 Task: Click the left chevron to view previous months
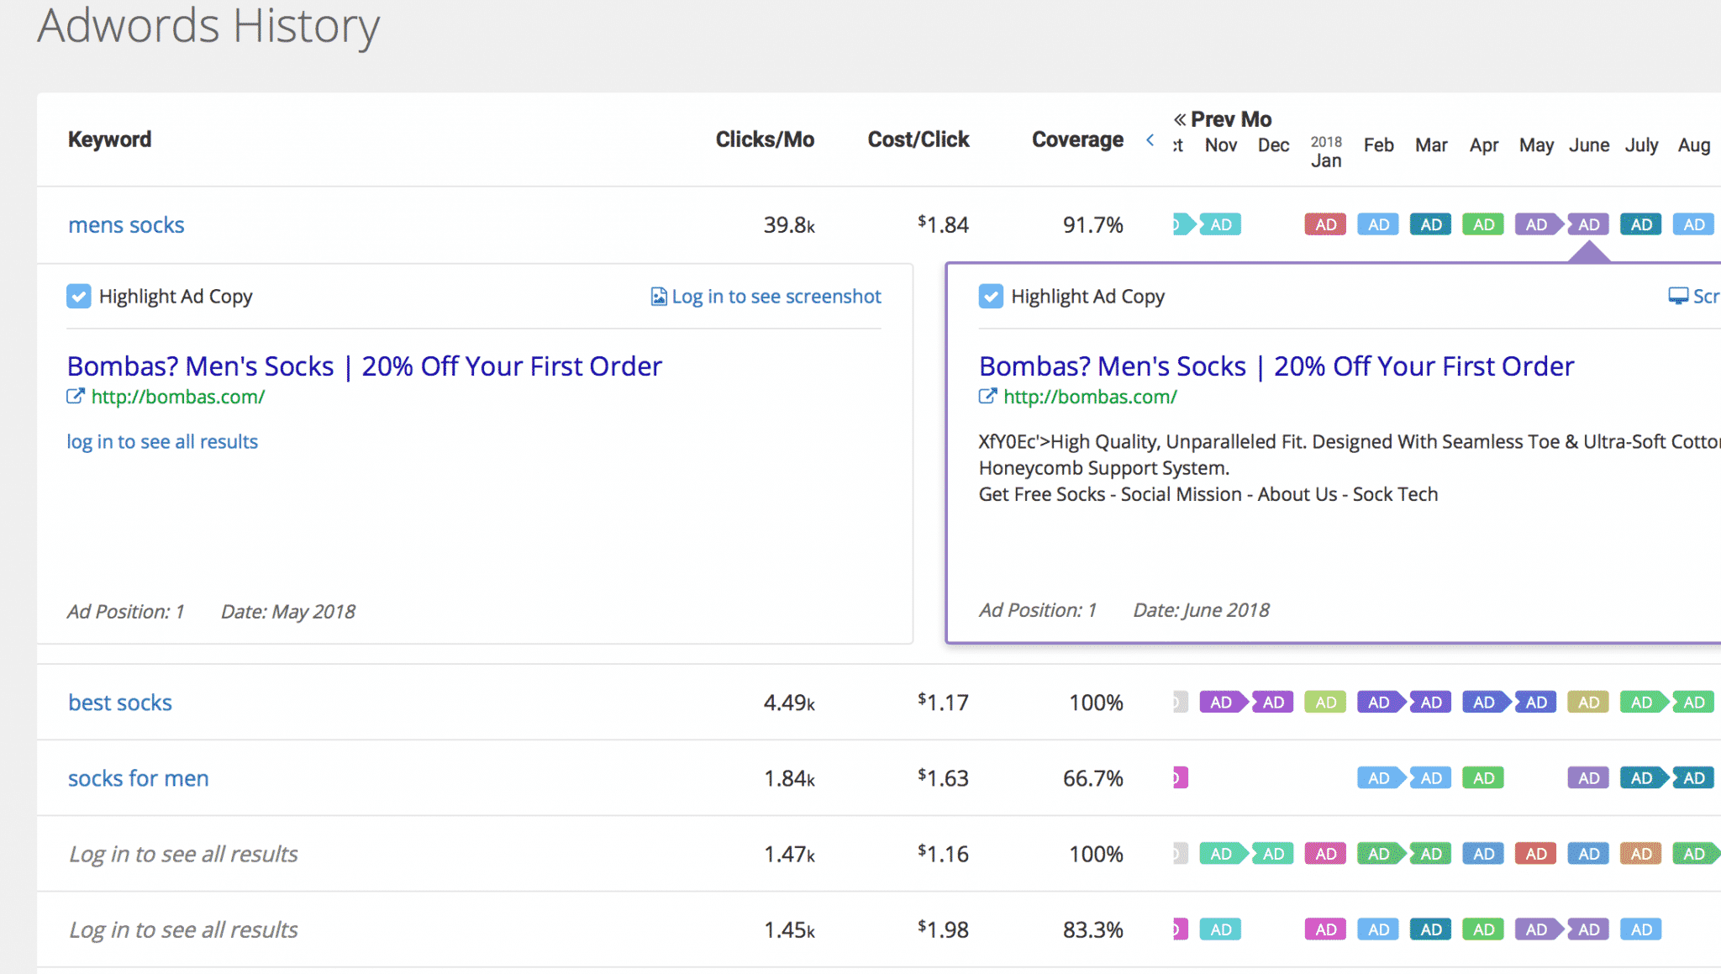tap(1150, 140)
